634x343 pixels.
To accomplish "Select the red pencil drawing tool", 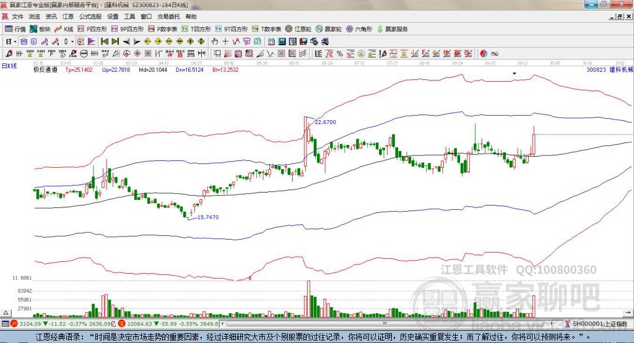I will tap(9, 54).
